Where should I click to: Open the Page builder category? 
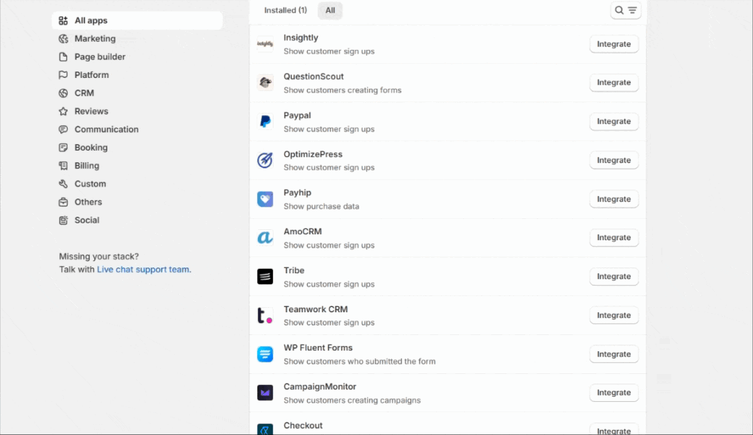137,57
